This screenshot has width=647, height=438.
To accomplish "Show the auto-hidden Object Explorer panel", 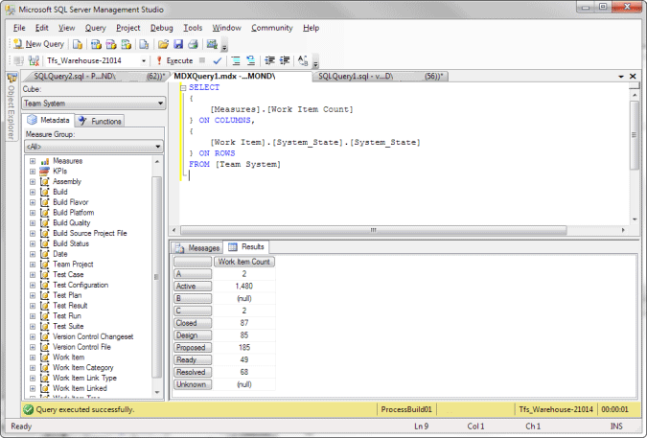I will pos(12,106).
